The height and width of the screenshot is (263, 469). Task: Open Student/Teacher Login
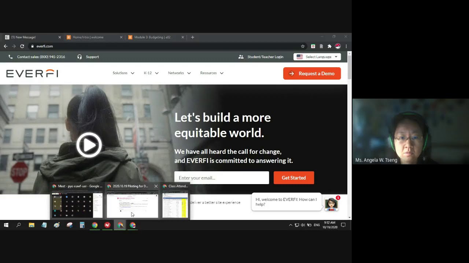point(261,57)
